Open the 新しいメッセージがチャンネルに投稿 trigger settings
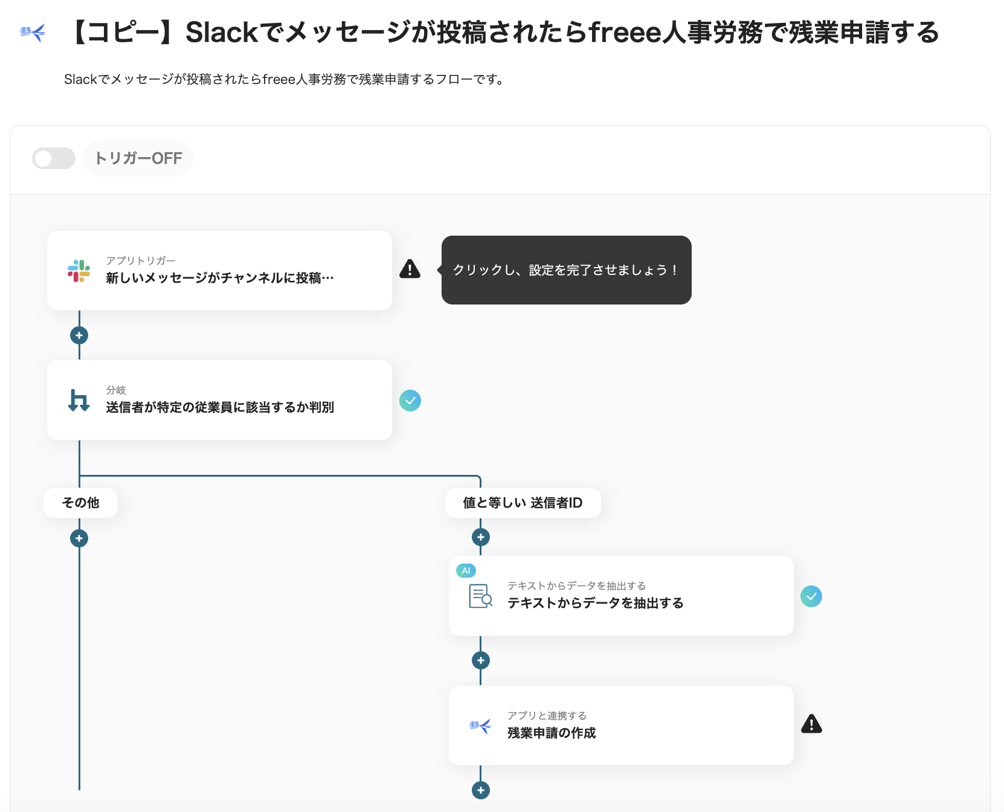1004x812 pixels. (219, 271)
